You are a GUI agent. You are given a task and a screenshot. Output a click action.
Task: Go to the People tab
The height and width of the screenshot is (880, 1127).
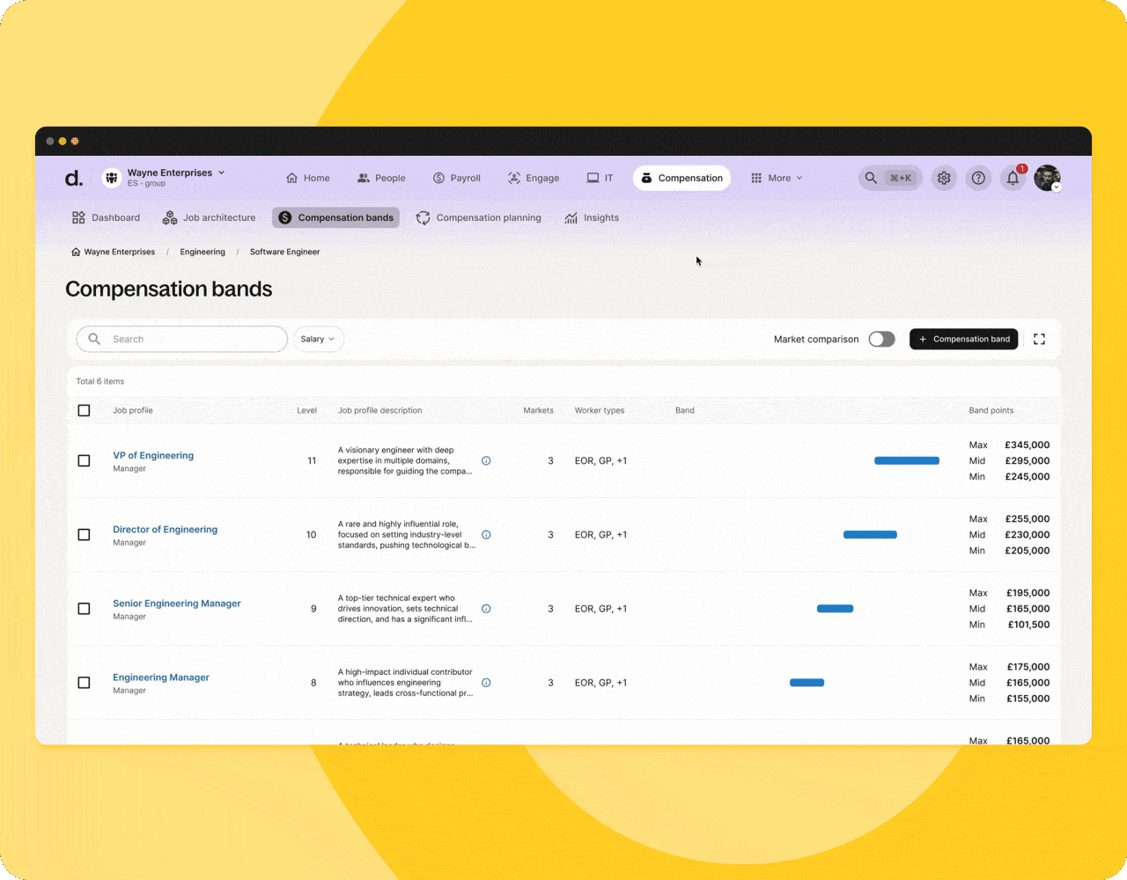(x=381, y=178)
